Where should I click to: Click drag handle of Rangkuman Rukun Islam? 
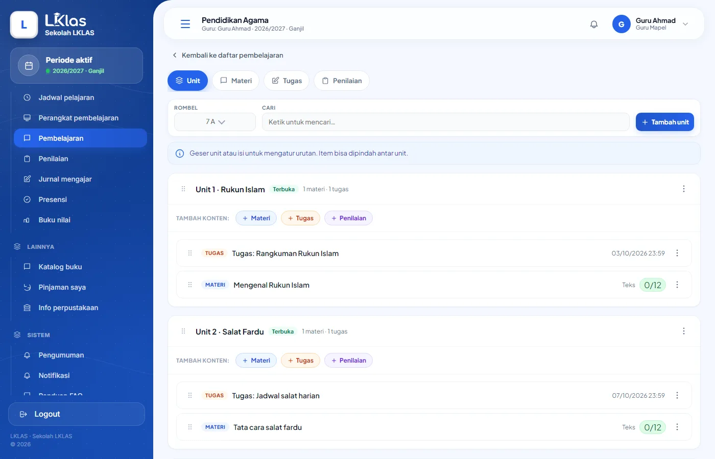coord(190,253)
